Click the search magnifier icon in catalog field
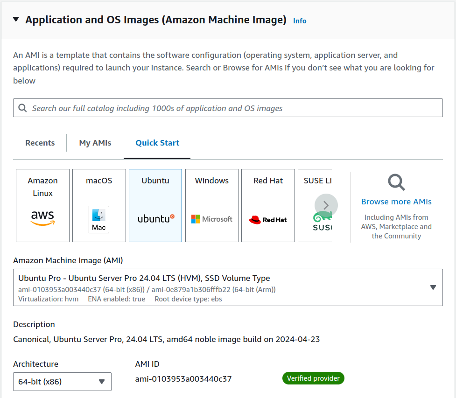The width and height of the screenshot is (456, 398). pos(22,108)
